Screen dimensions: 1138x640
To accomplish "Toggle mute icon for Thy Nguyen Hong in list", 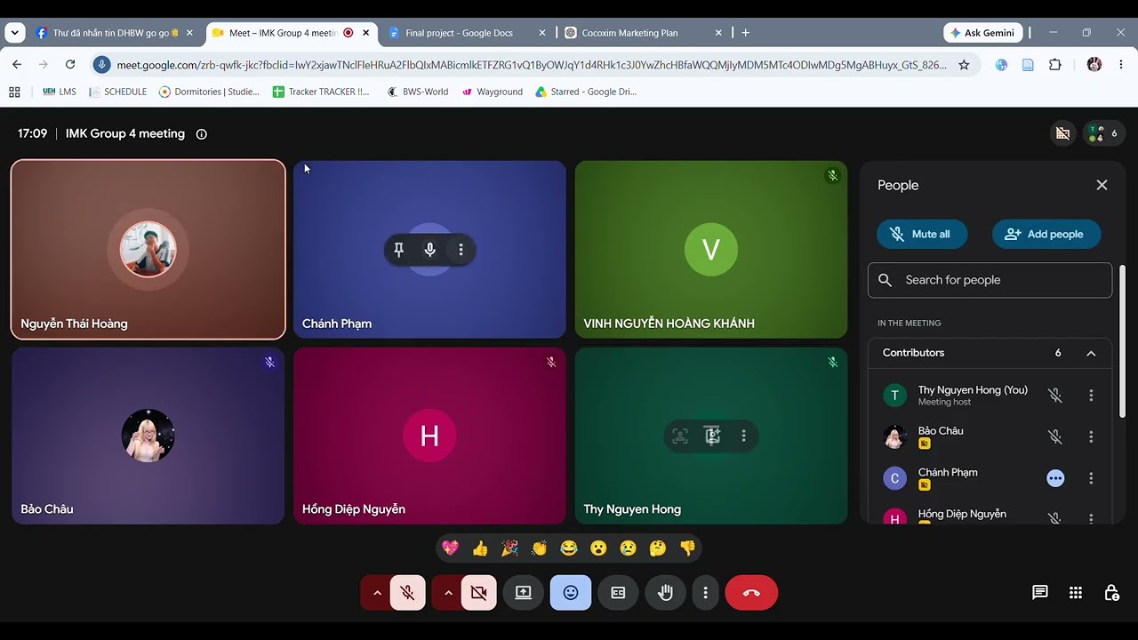I will (1055, 396).
